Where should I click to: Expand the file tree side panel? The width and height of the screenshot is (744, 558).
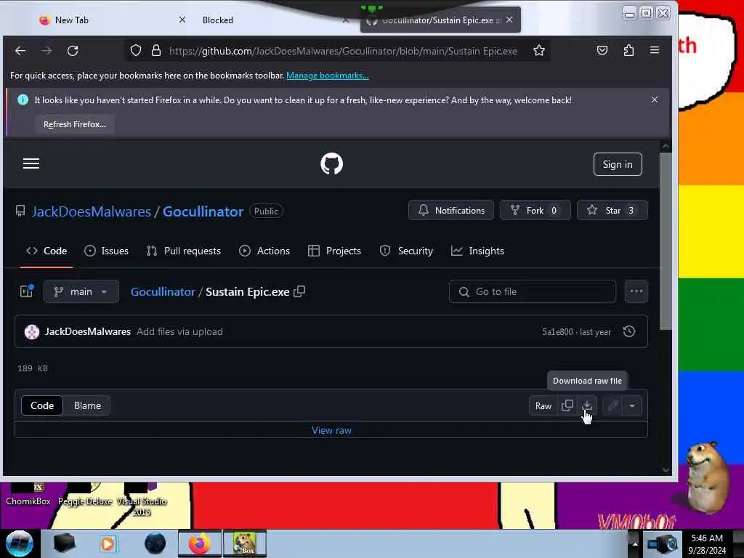[27, 291]
